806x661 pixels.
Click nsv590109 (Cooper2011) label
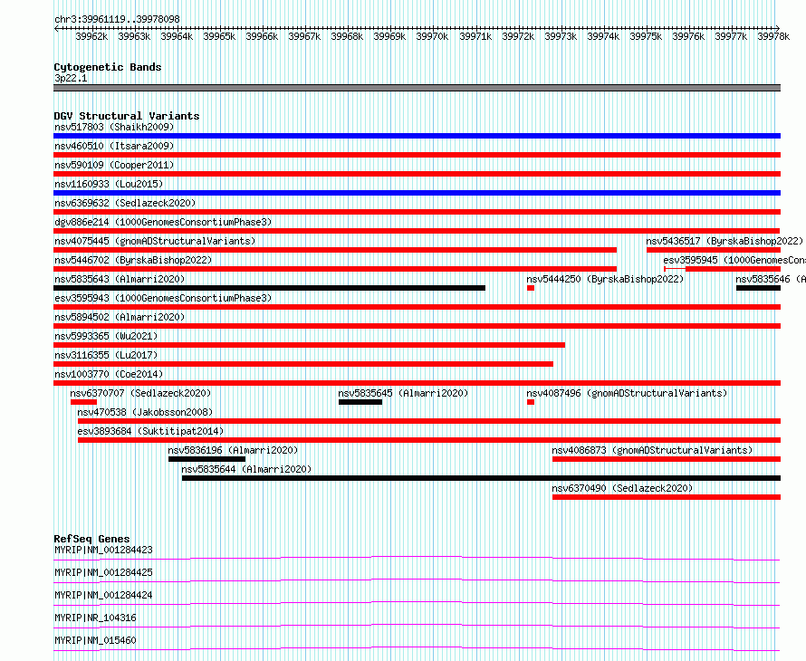tap(114, 165)
